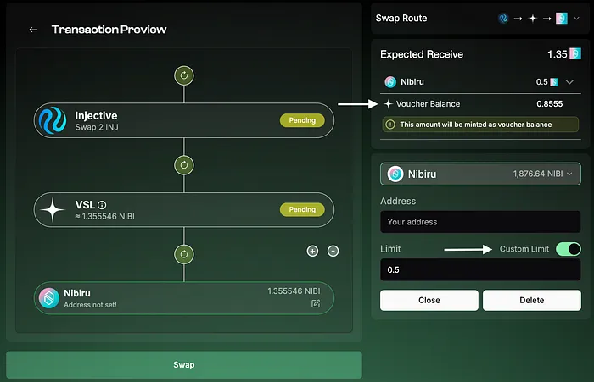Image resolution: width=594 pixels, height=382 pixels.
Task: Select the Nibiru destination step card
Action: (184, 298)
